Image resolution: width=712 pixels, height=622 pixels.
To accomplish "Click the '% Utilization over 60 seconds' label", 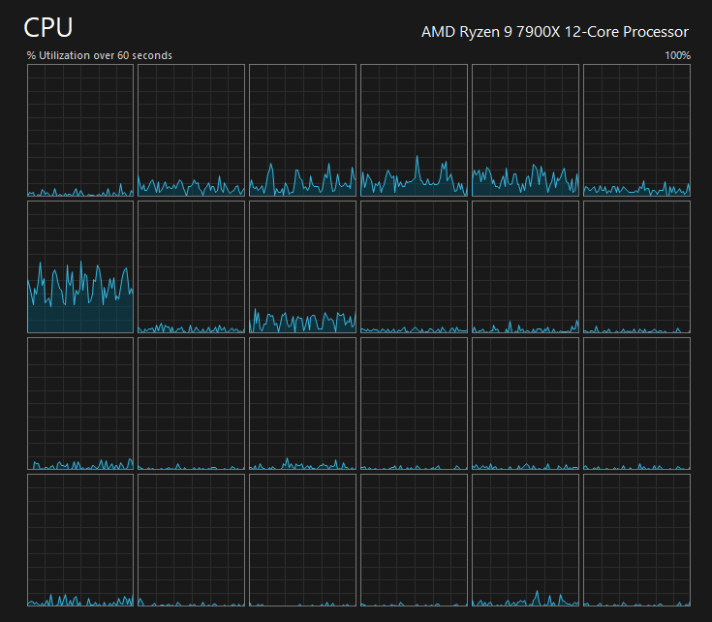I will (x=100, y=55).
